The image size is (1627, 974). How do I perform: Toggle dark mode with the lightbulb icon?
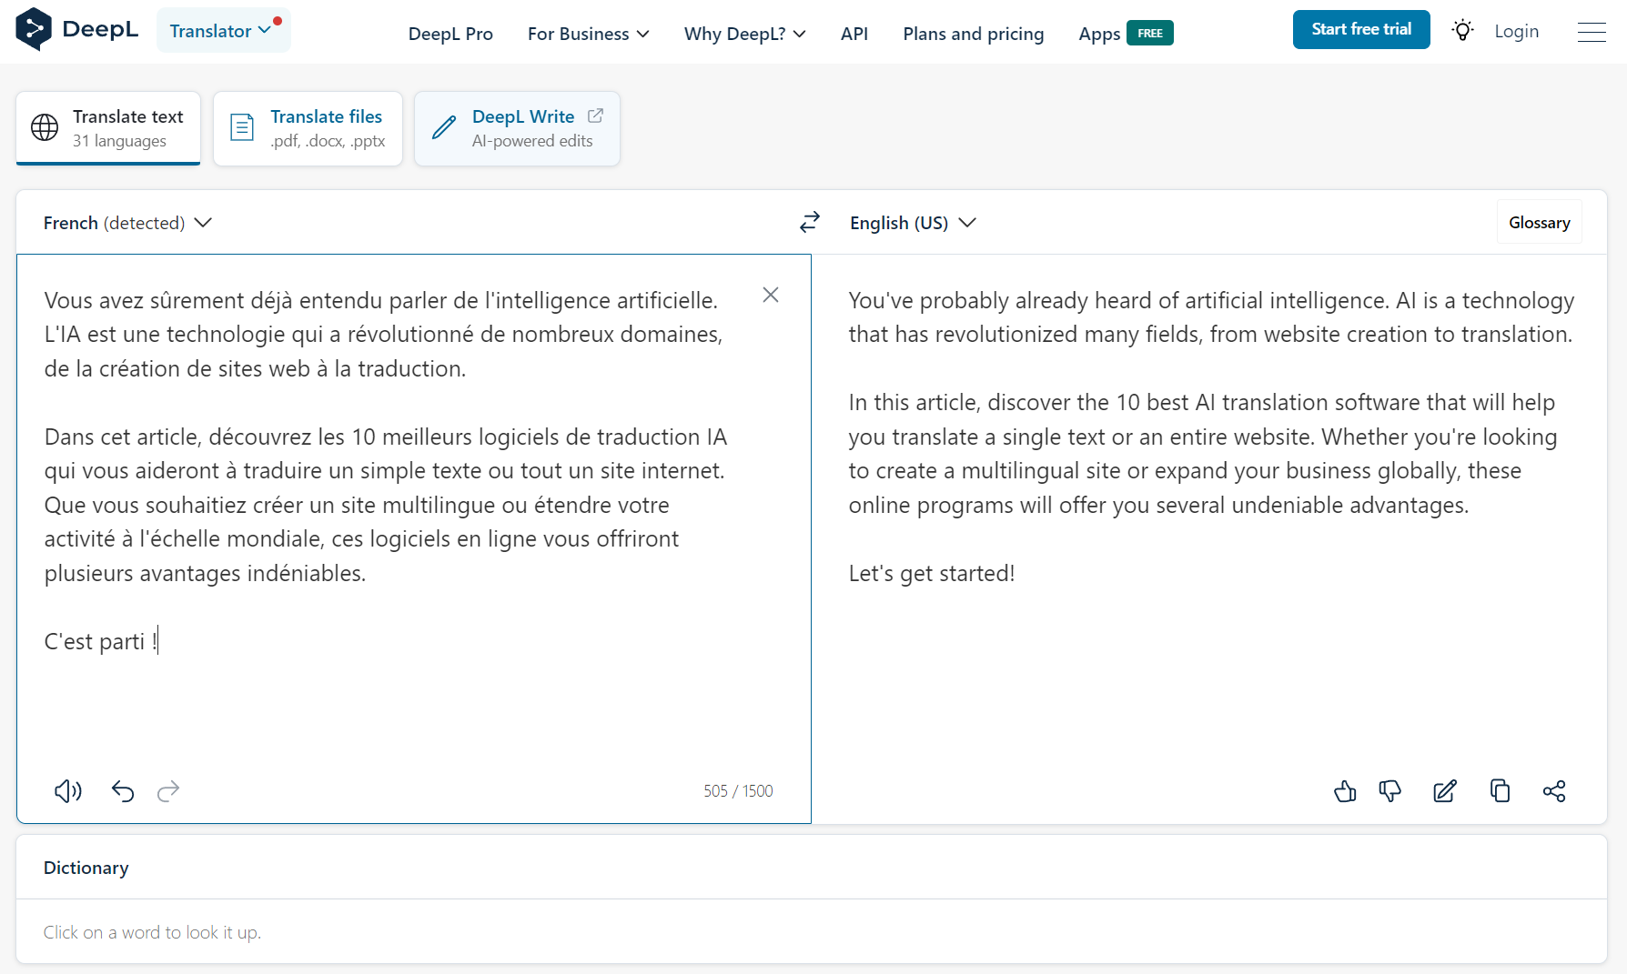tap(1462, 31)
